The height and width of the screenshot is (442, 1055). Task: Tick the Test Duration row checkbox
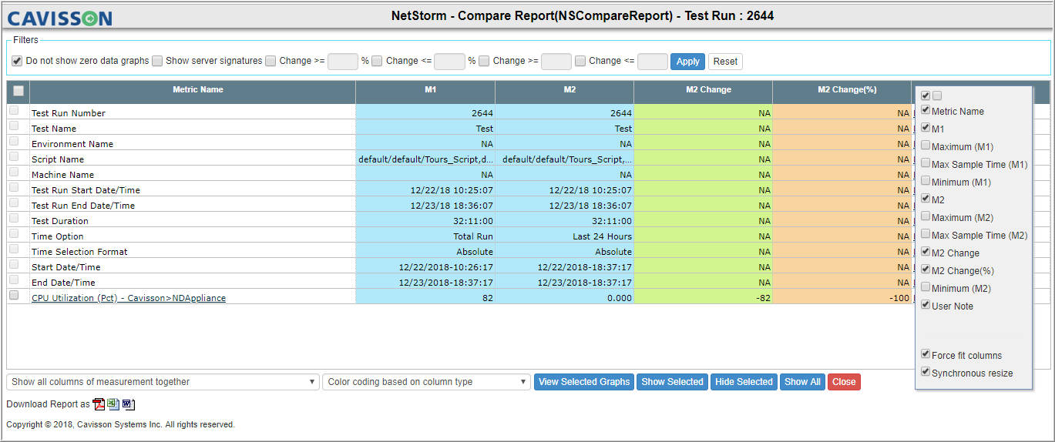[14, 219]
